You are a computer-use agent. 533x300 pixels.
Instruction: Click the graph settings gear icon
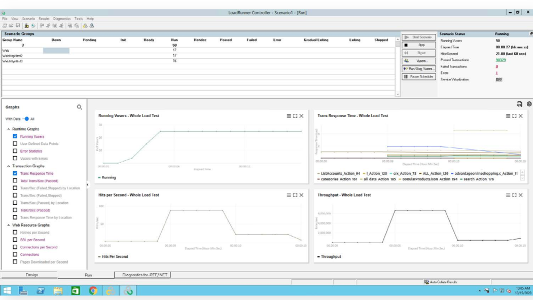(529, 104)
